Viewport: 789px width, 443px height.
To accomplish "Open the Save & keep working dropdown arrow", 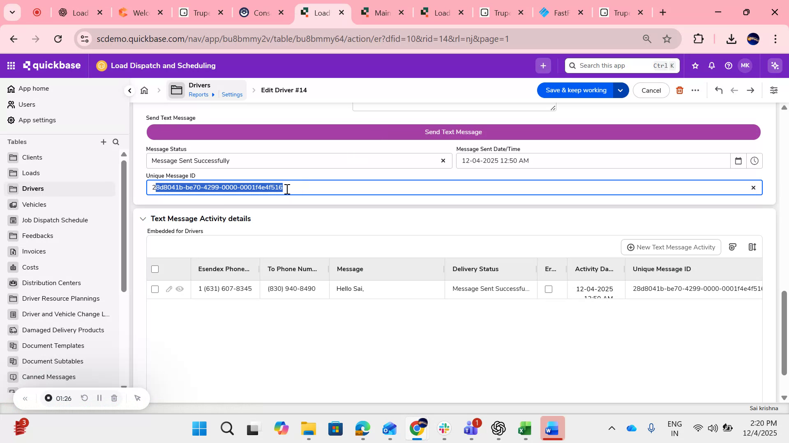I will pyautogui.click(x=621, y=90).
